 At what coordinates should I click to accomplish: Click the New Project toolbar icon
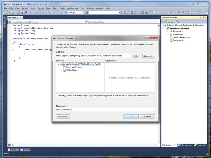tap(7, 13)
